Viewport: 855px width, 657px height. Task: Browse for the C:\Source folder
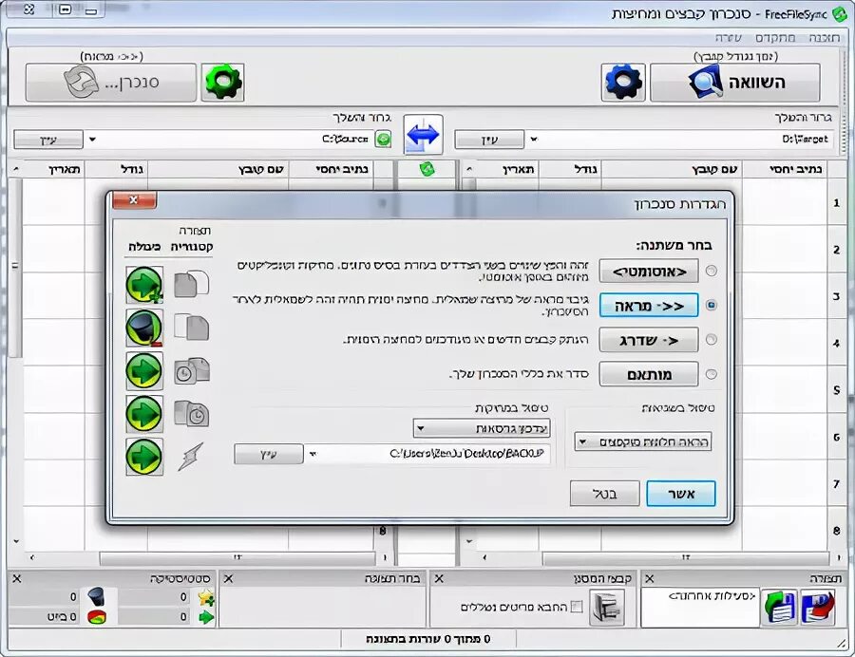click(x=48, y=140)
